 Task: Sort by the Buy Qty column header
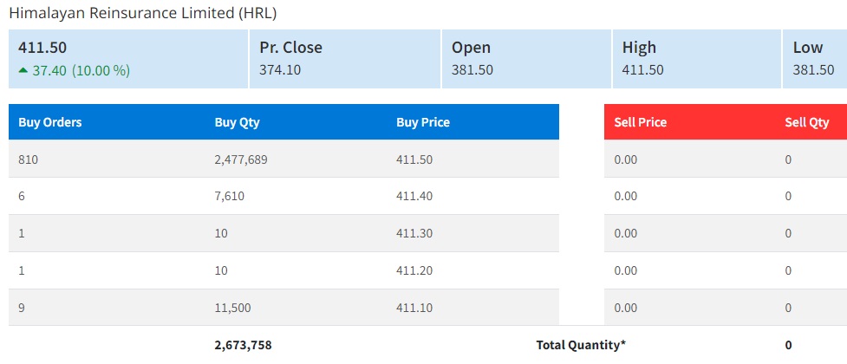pyautogui.click(x=237, y=122)
